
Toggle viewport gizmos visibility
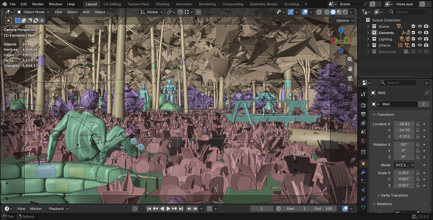click(x=291, y=12)
